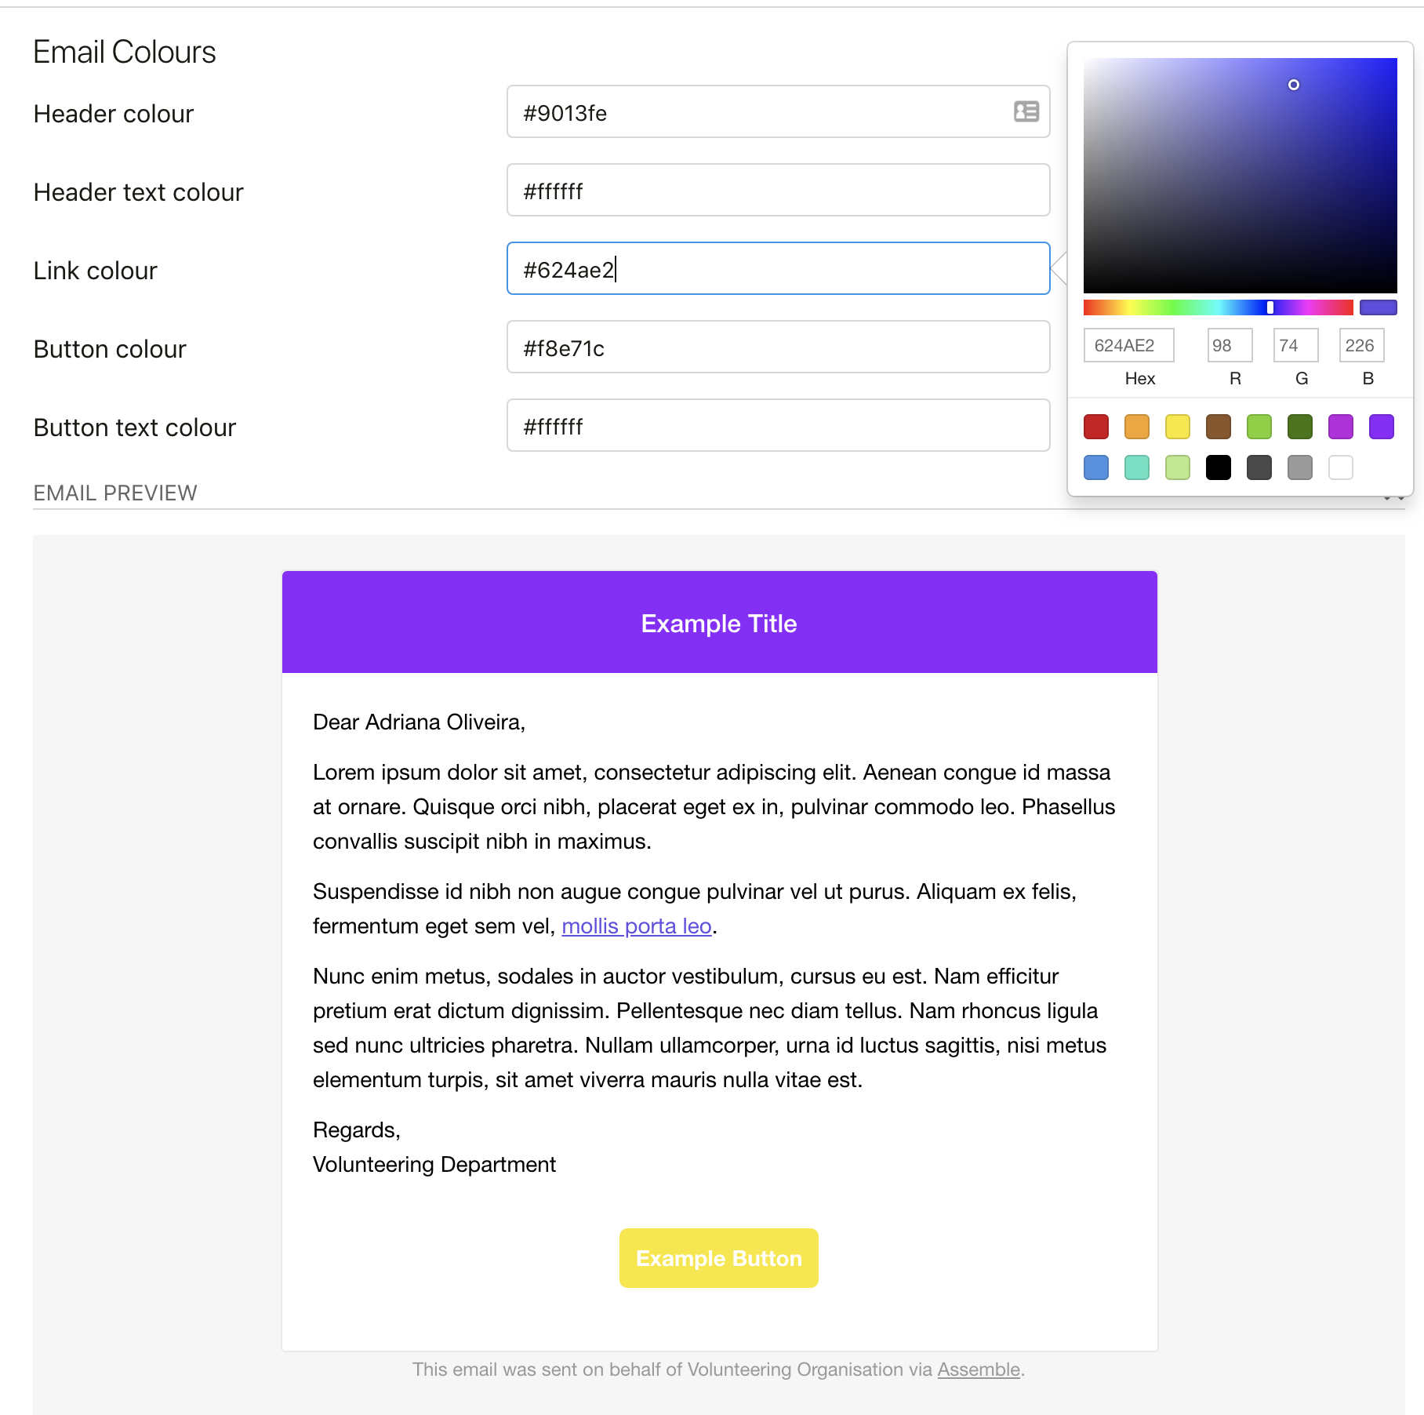
Task: Open the 'mollis porta leo' link
Action: point(637,926)
